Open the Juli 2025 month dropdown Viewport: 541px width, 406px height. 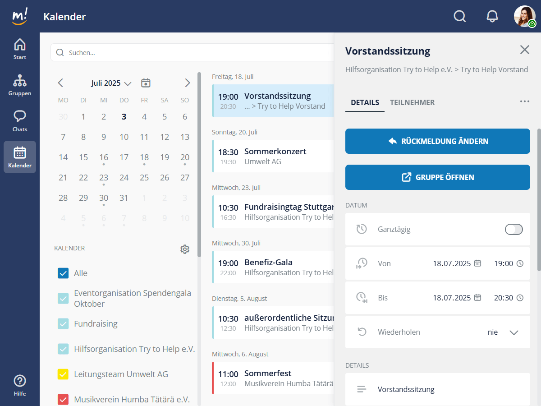click(111, 83)
